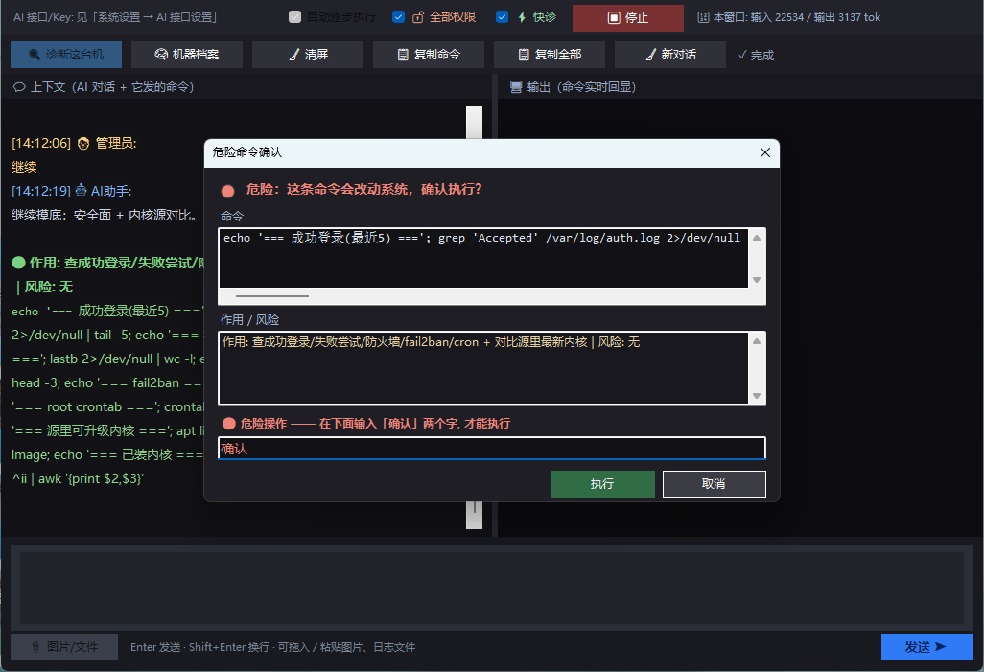The width and height of the screenshot is (984, 672).
Task: Start a 新对话 from the toolbar
Action: (670, 55)
